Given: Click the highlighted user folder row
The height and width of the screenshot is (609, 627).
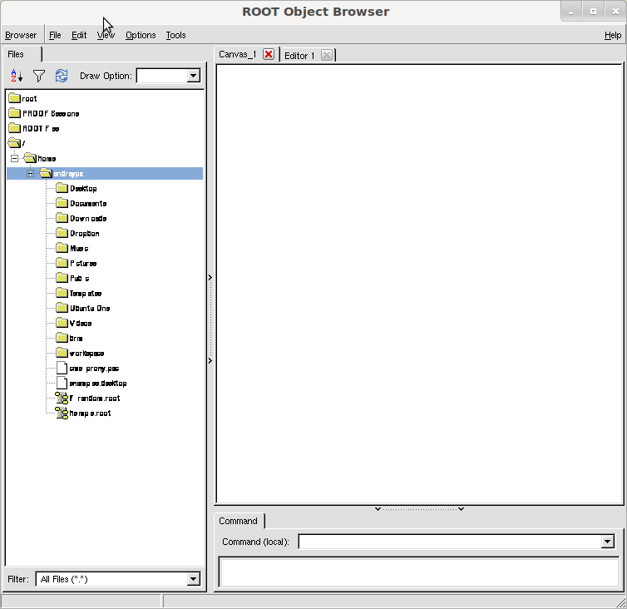Looking at the screenshot, I should 105,174.
